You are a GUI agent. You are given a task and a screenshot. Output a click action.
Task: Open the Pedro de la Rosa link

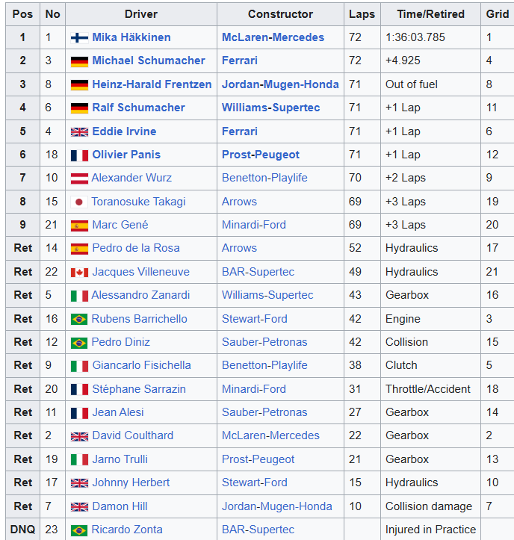pyautogui.click(x=136, y=248)
